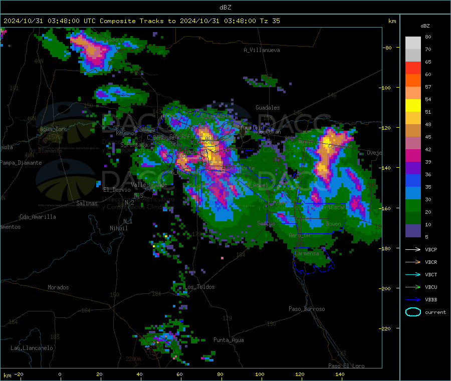Image resolution: width=451 pixels, height=381 pixels.
Task: Click the Agua_Toro map label
Action: pyautogui.click(x=54, y=129)
